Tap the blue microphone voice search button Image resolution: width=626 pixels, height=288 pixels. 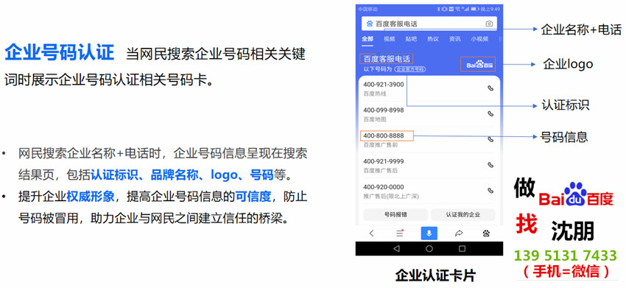pos(429,233)
